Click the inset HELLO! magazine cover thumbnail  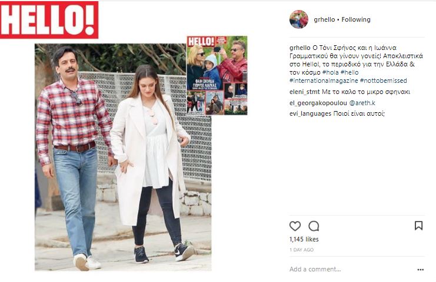(x=217, y=75)
